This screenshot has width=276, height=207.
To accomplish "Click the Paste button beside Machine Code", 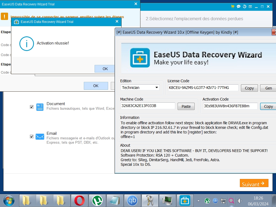I will [x=186, y=106].
